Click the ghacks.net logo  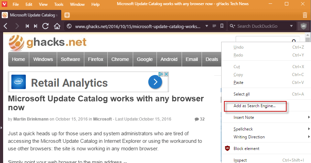47,42
